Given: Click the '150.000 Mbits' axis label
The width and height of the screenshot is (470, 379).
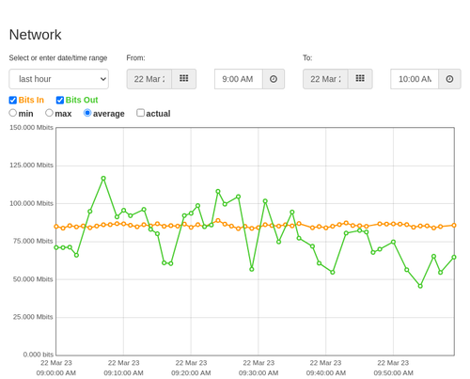Looking at the screenshot, I should pos(31,127).
